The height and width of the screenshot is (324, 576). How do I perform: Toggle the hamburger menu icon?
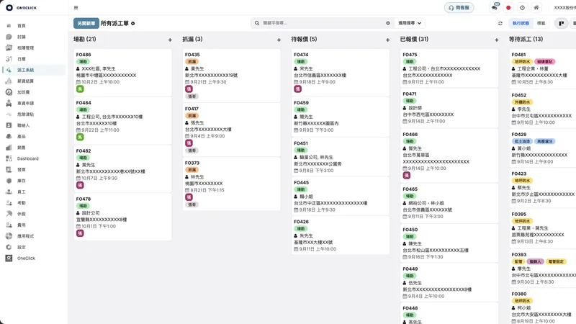(76, 7)
